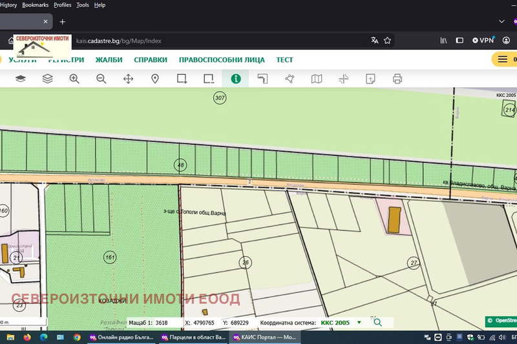Click the coordinate search magnifier icon

[377, 322]
